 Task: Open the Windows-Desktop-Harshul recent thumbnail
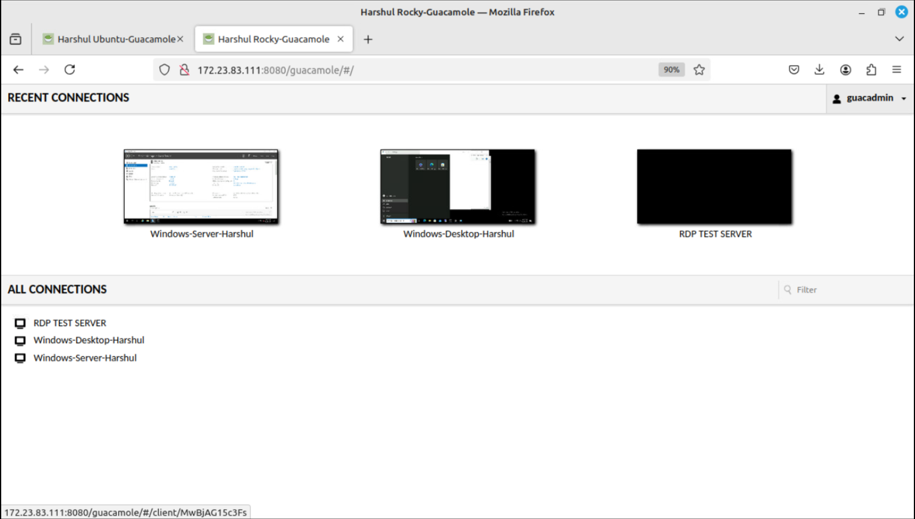(458, 186)
